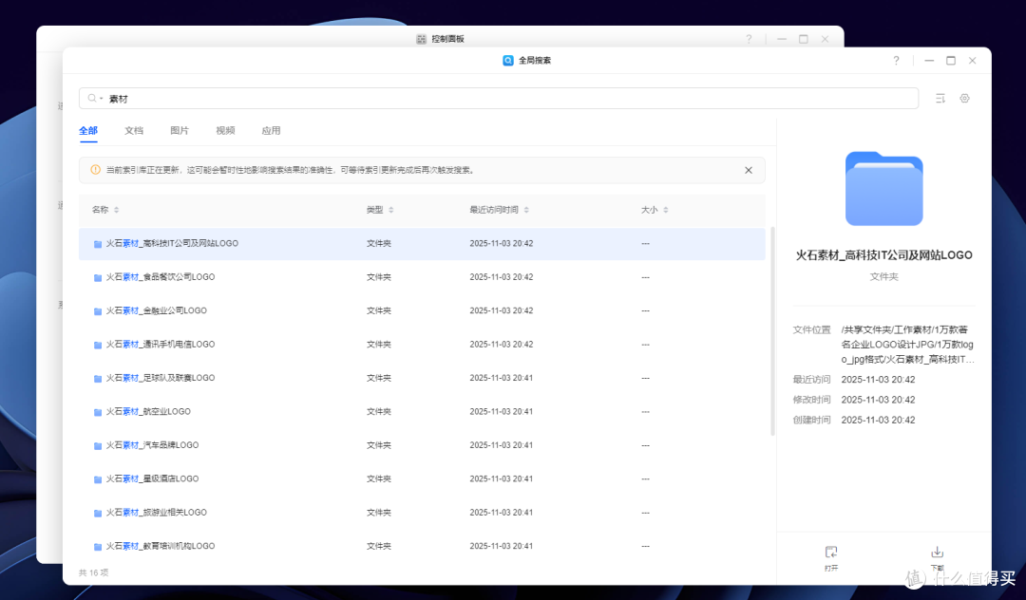Click the 共 16 项 count text
This screenshot has width=1026, height=600.
click(x=93, y=572)
